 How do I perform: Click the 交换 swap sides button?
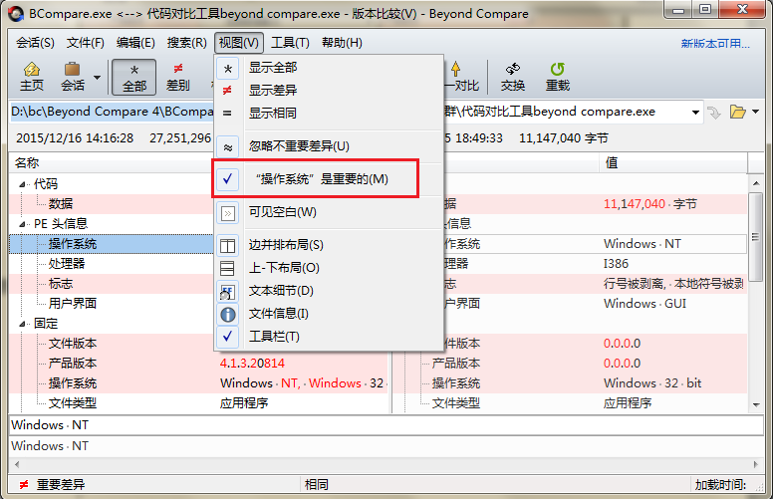(x=513, y=77)
